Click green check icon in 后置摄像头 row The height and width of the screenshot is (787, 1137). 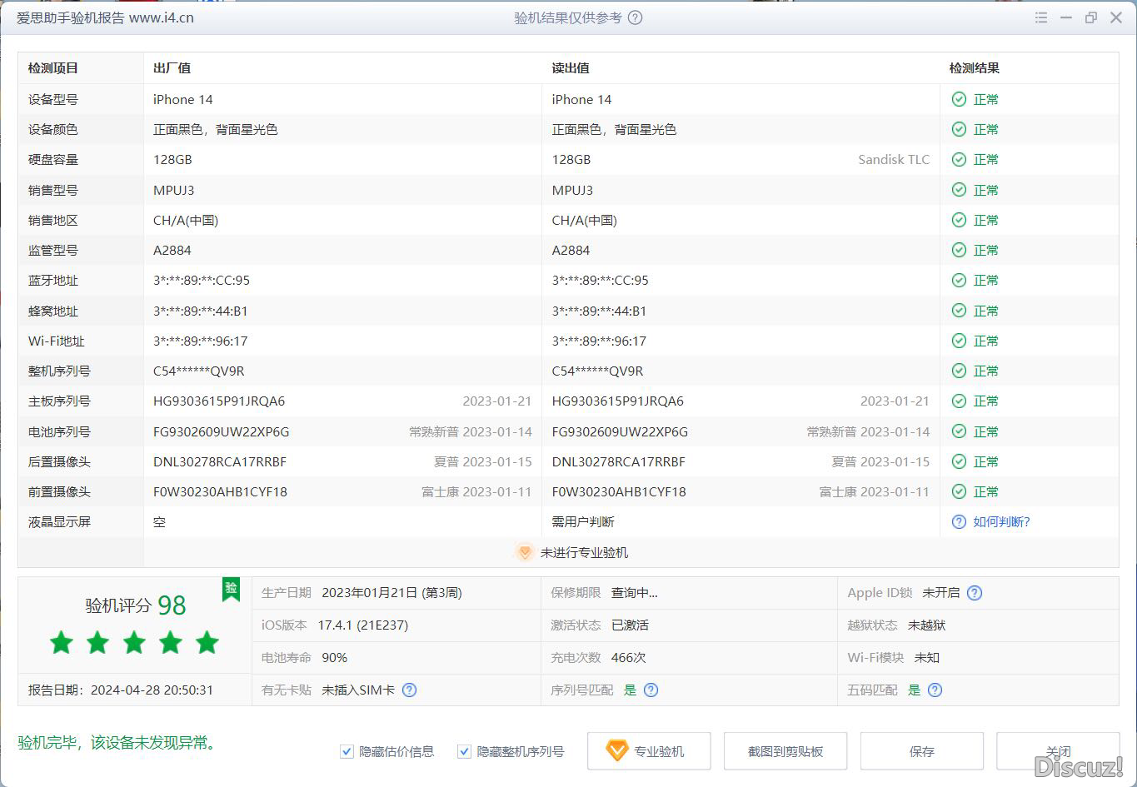click(x=959, y=461)
